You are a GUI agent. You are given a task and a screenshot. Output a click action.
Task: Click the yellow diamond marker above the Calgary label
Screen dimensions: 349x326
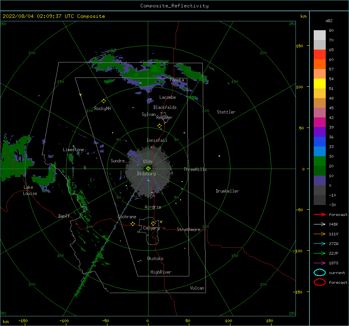tap(153, 223)
